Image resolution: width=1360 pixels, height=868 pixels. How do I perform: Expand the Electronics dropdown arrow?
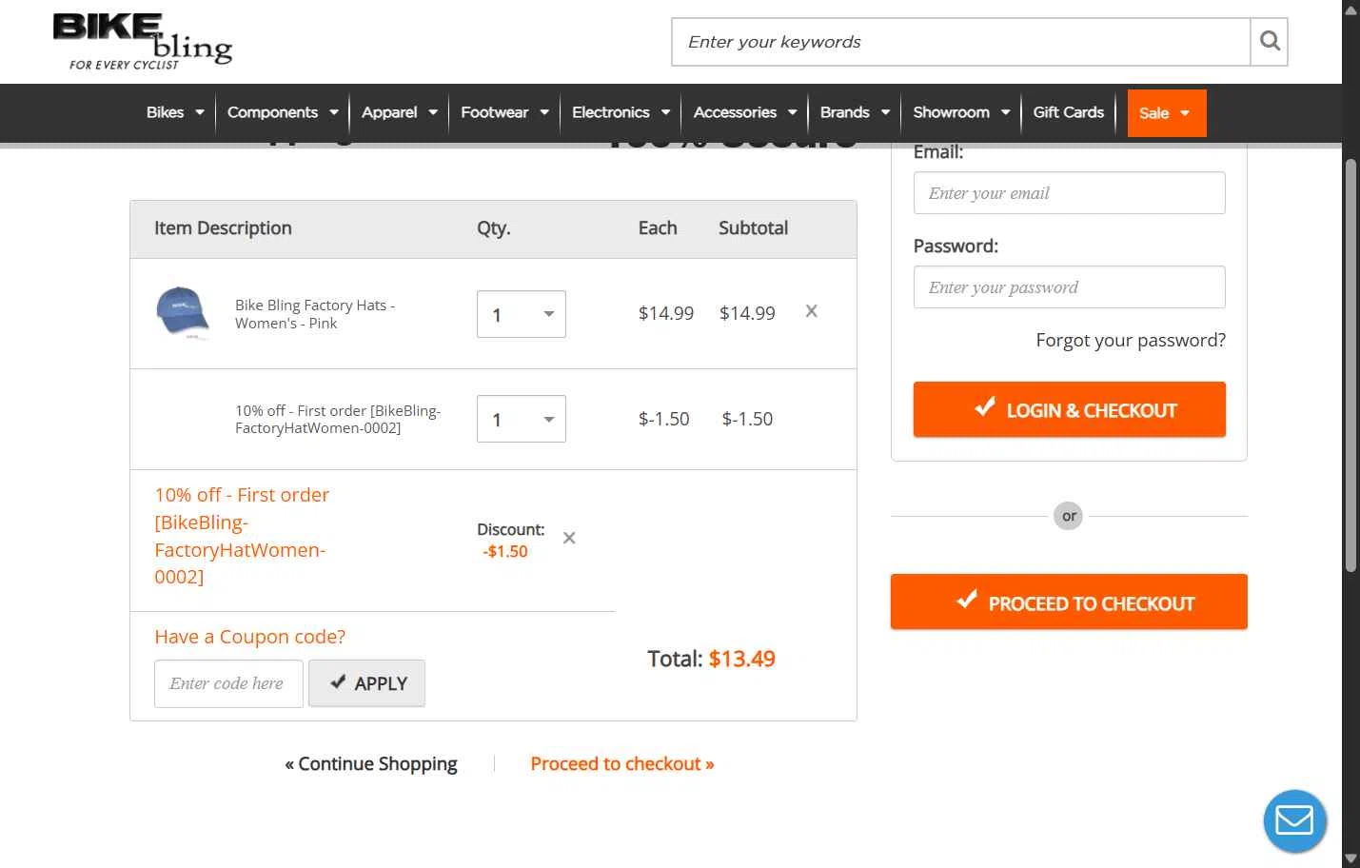click(x=665, y=112)
